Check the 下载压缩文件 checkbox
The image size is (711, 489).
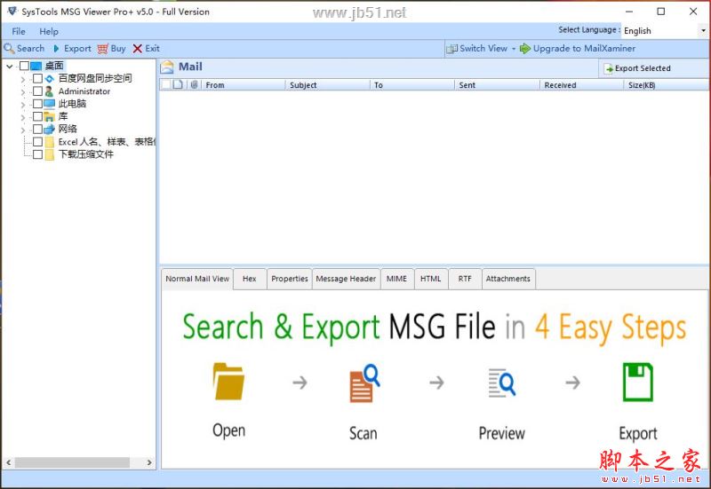point(37,154)
